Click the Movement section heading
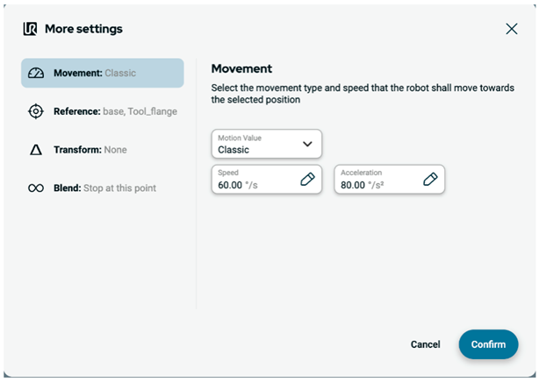 tap(242, 68)
